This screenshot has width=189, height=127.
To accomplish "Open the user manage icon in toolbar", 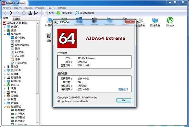I will (x=30, y=13).
